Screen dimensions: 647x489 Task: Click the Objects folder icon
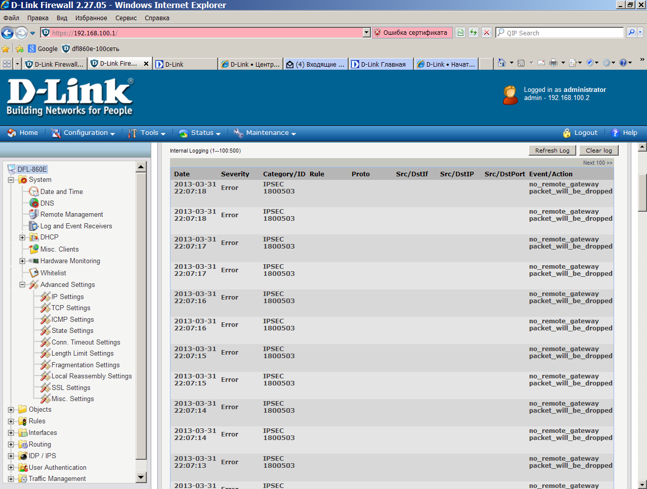coord(23,409)
